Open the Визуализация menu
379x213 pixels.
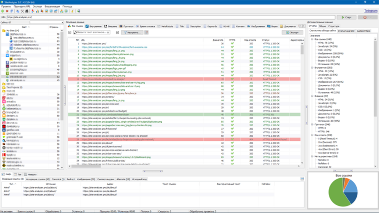(52, 7)
